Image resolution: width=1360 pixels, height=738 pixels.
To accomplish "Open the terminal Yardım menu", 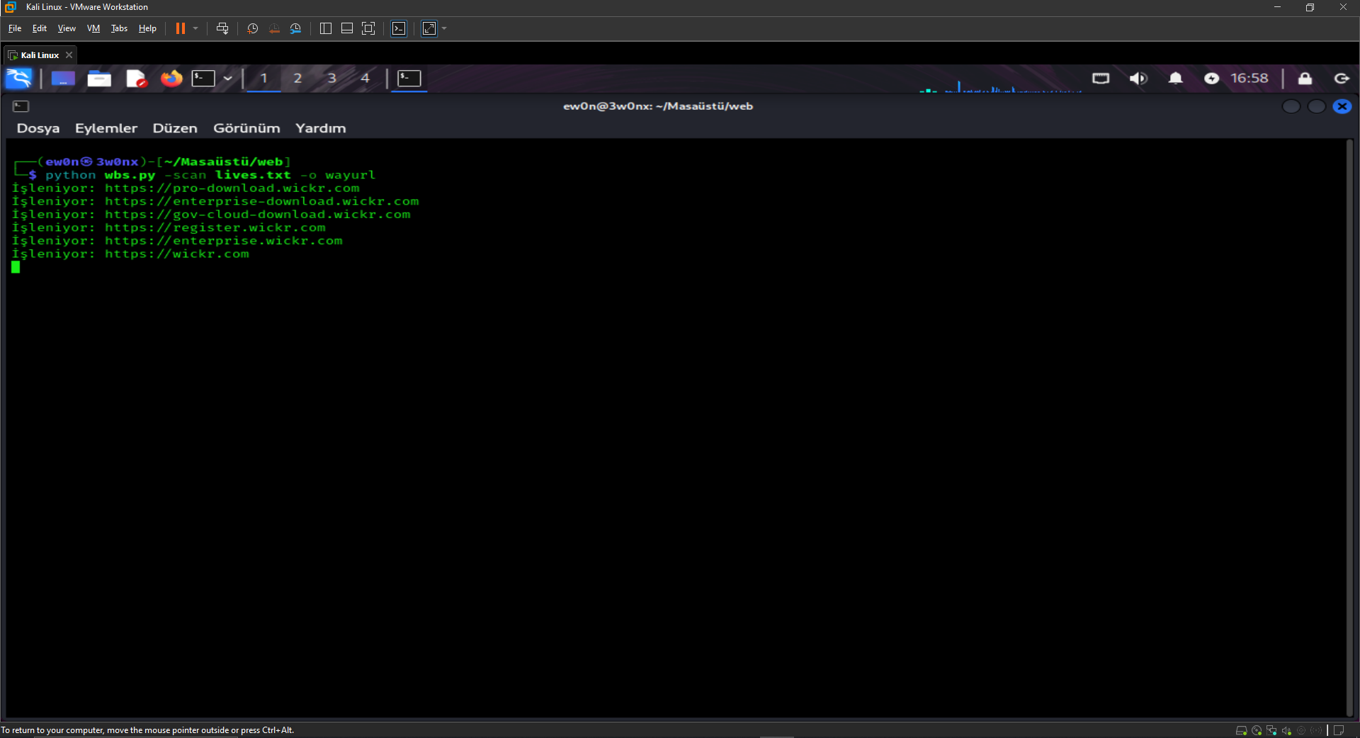I will pyautogui.click(x=321, y=128).
